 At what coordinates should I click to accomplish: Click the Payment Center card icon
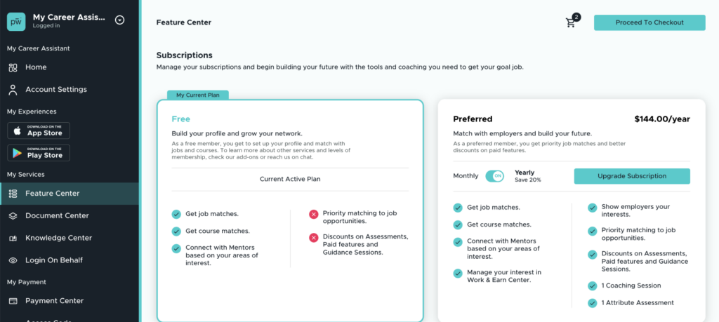point(13,301)
